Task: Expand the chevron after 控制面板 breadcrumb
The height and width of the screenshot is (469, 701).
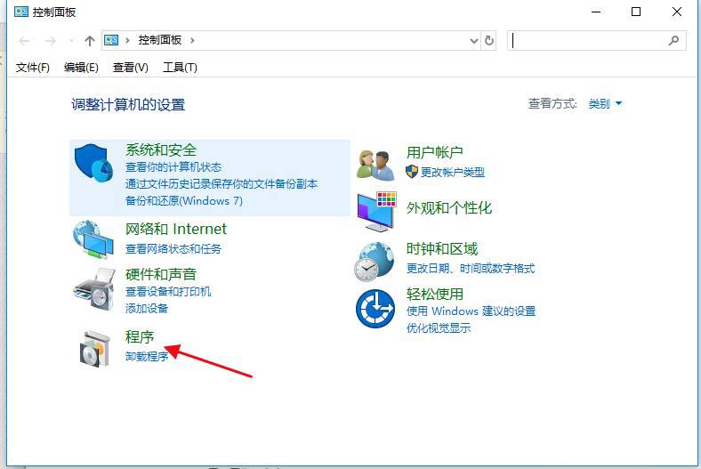Action: (x=192, y=40)
